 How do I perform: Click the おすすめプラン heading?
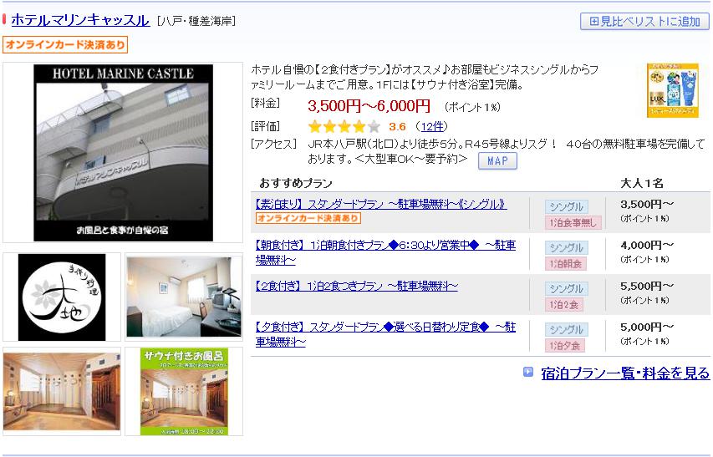click(296, 183)
